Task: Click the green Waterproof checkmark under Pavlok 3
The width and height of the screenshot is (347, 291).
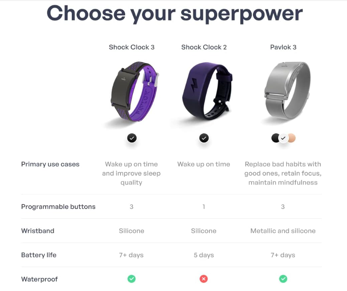Action: 283,279
